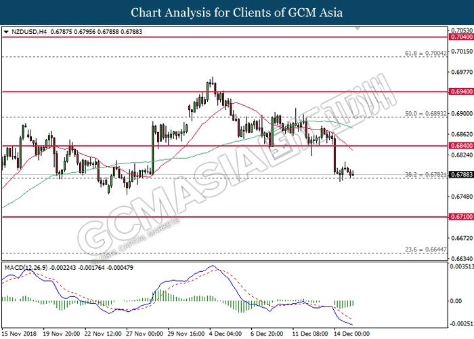The width and height of the screenshot is (474, 339).
Task: Click the Fibonacci label 61.8 = 0.70042
Action: pos(426,54)
